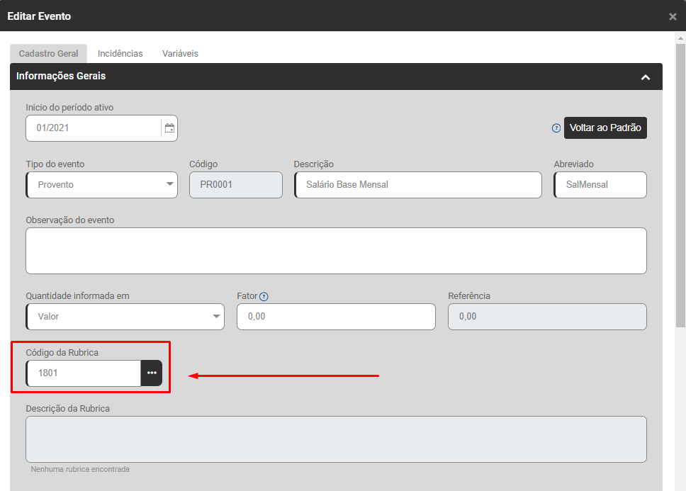Click help icon beside Voltar ao Padrão
This screenshot has width=686, height=491.
(556, 128)
